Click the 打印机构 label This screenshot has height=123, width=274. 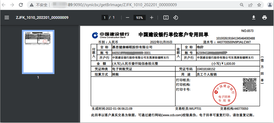183,85
